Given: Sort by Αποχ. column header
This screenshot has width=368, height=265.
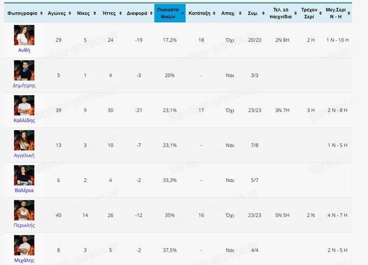Looking at the screenshot, I should [x=230, y=12].
